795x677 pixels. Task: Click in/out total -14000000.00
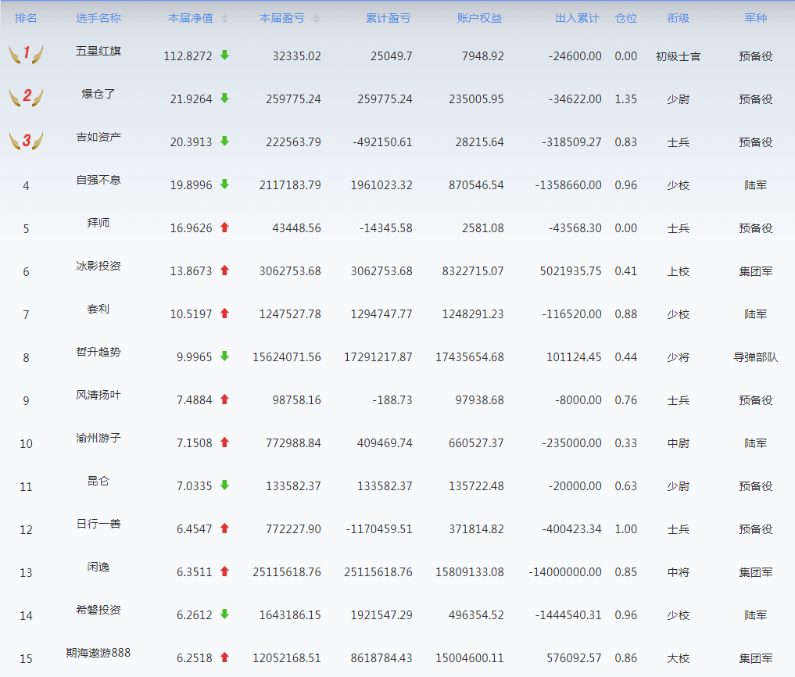click(565, 572)
